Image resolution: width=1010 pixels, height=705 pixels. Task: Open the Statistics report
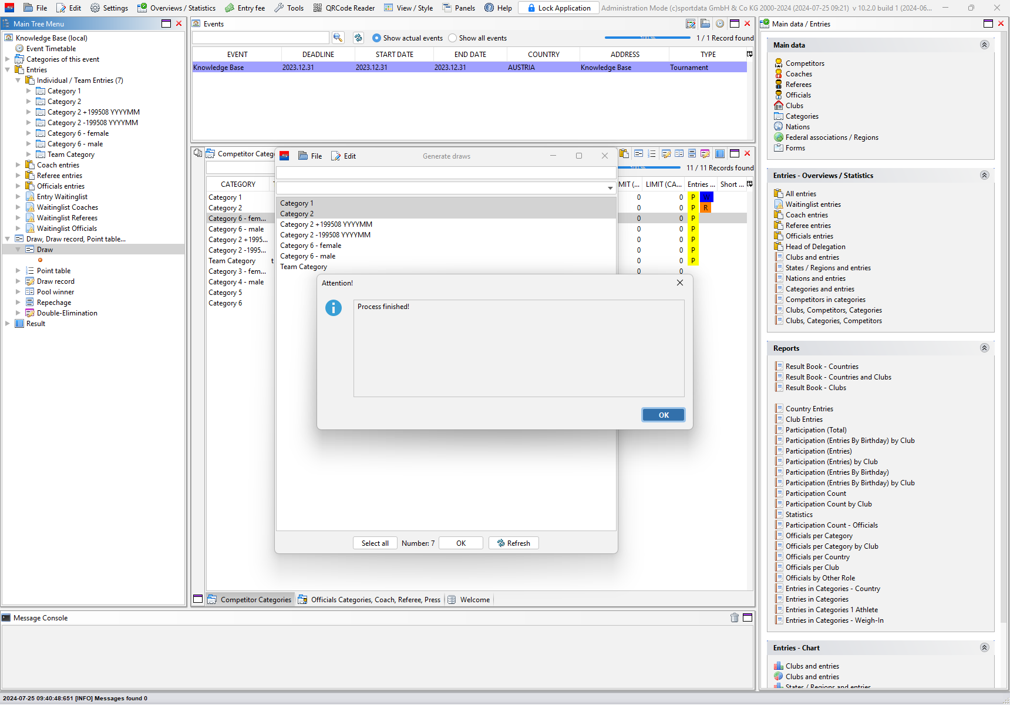click(x=799, y=515)
